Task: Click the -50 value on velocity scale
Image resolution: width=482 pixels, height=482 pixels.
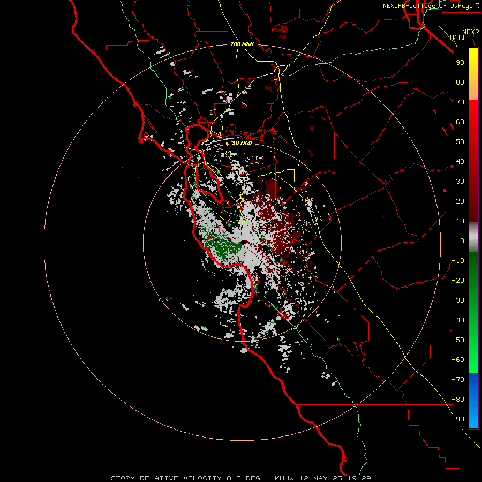Action: [458, 340]
